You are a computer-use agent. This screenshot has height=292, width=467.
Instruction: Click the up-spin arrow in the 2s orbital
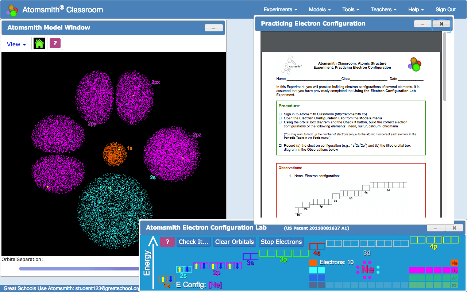tap(179, 269)
